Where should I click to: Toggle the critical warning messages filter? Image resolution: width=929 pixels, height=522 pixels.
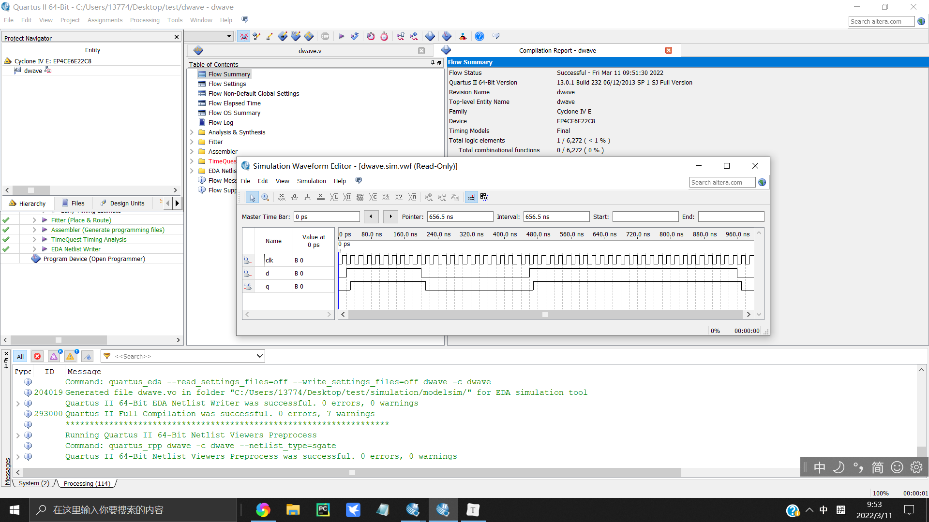tap(54, 357)
